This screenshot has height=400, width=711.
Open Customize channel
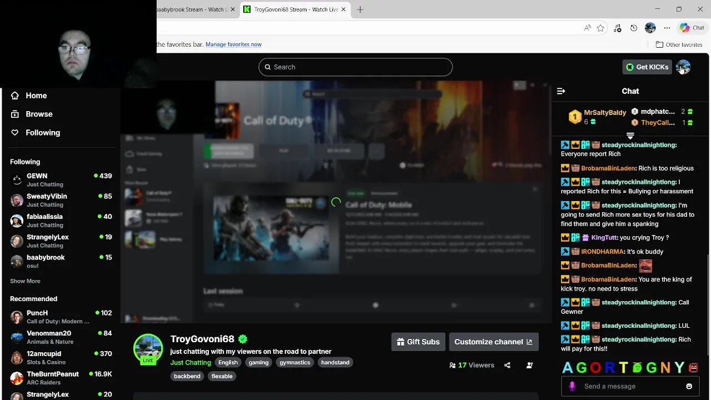[x=493, y=342]
